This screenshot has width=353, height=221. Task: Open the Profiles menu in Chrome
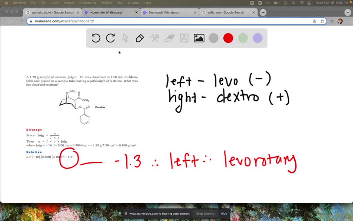coord(107,2)
